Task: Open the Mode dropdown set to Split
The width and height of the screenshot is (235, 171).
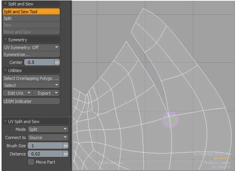Action: click(x=48, y=129)
